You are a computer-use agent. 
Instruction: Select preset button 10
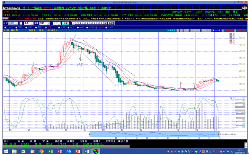click(x=105, y=23)
